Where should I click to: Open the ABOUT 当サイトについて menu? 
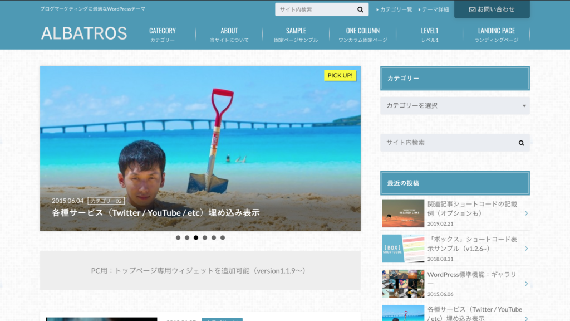point(229,35)
